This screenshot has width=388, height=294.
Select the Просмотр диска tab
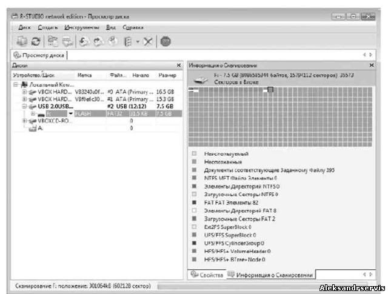click(39, 55)
